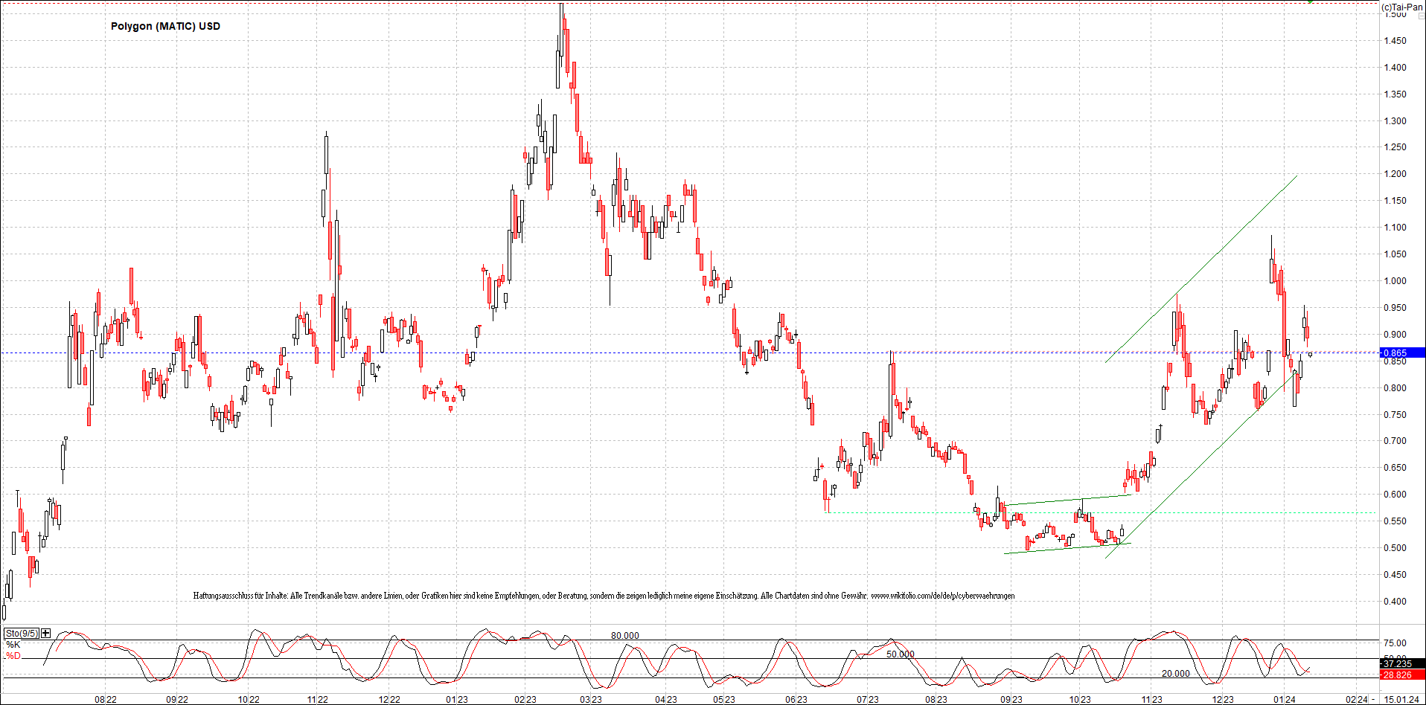Click the small green marker at top edge
The image size is (1426, 705).
click(x=1310, y=1)
